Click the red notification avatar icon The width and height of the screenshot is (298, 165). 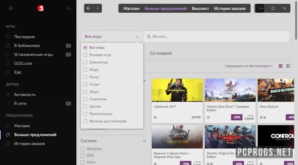pos(41,8)
